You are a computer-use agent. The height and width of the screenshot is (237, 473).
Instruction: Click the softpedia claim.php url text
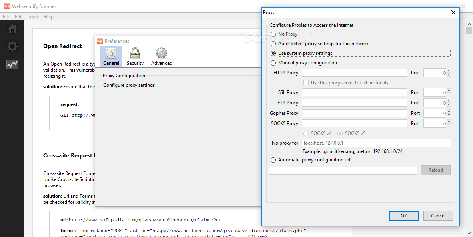click(144, 220)
